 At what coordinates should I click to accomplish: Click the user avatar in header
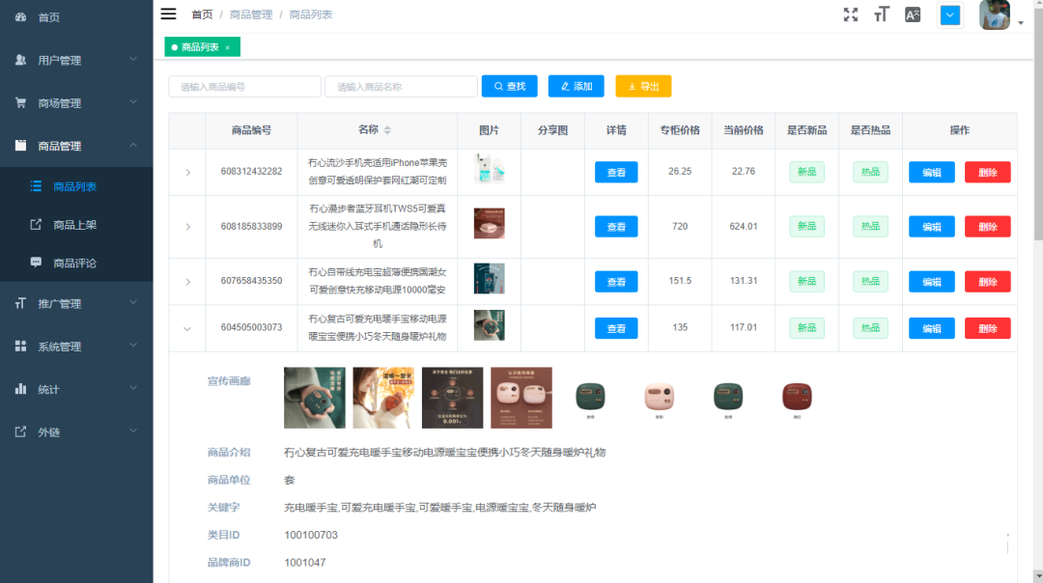[x=995, y=15]
